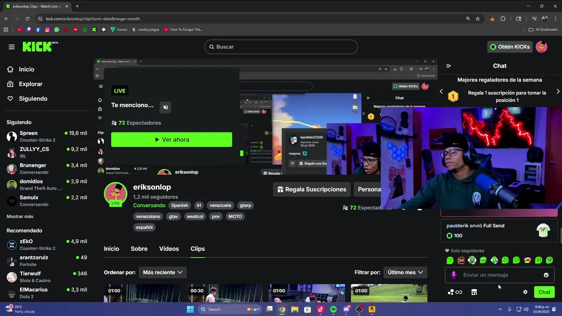The width and height of the screenshot is (562, 316).
Task: Insert the heart-eyes green emote
Action: click(549, 260)
